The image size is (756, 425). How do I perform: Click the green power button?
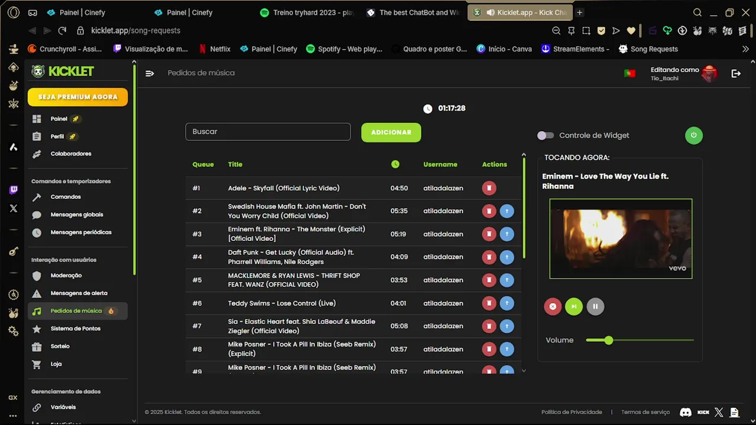tap(694, 135)
